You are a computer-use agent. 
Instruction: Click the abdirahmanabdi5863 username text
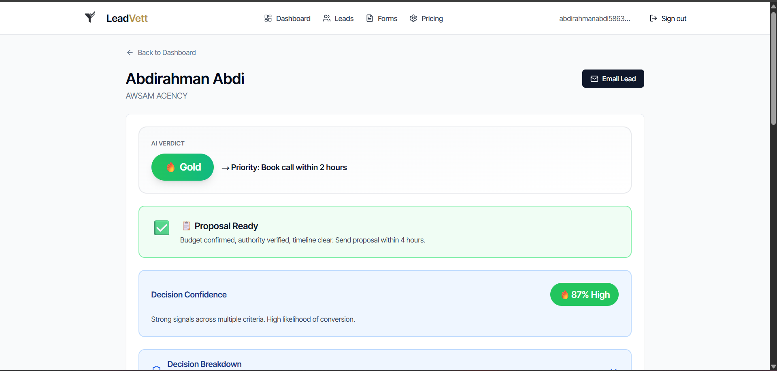(594, 18)
